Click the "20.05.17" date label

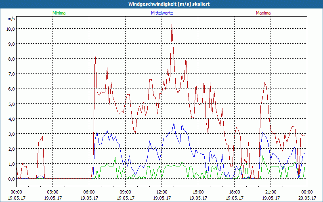point(307,198)
